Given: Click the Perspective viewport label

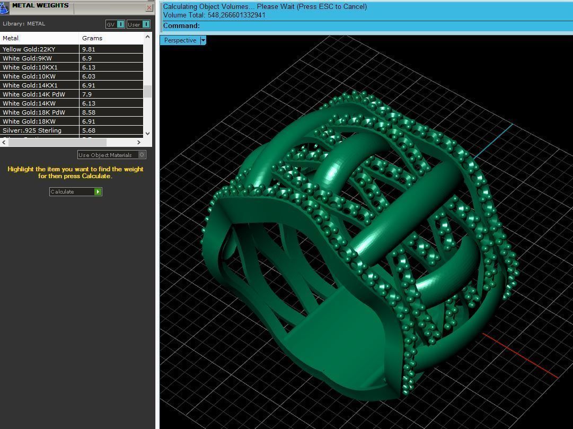Looking at the screenshot, I should coord(180,40).
